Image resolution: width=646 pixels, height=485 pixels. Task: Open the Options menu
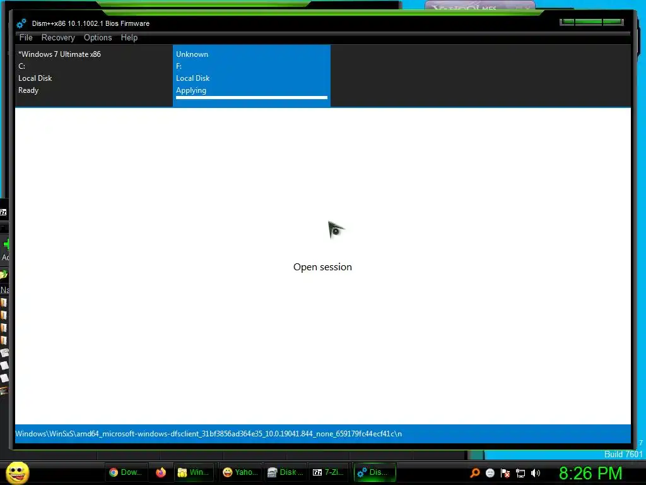pos(98,37)
